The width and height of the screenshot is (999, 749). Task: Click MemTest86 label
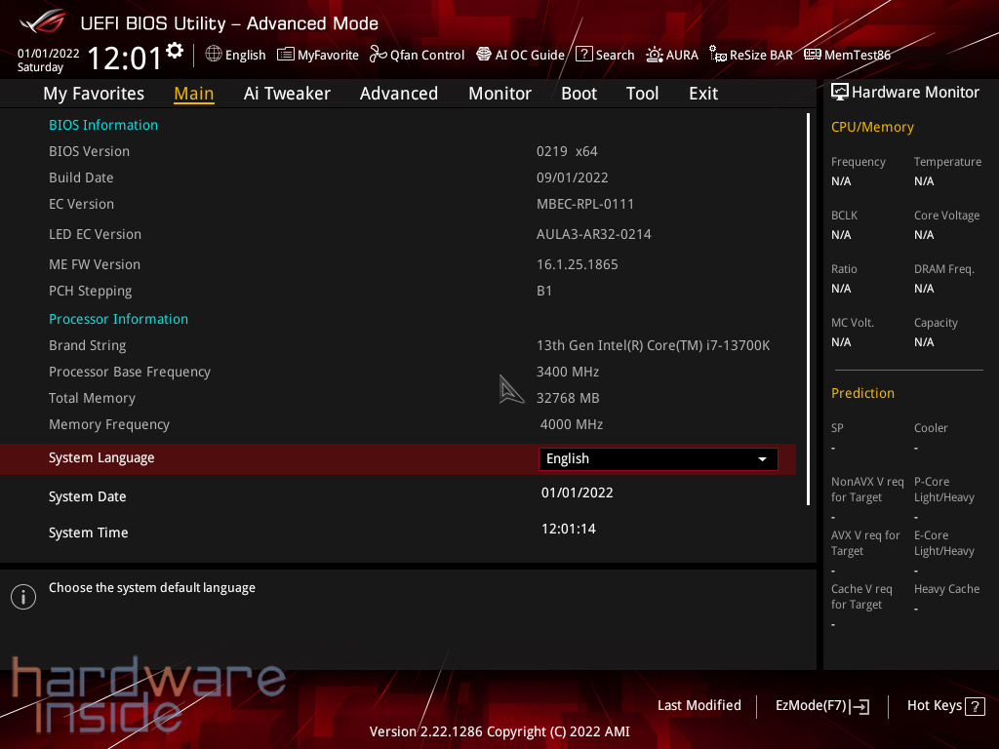[x=858, y=56]
